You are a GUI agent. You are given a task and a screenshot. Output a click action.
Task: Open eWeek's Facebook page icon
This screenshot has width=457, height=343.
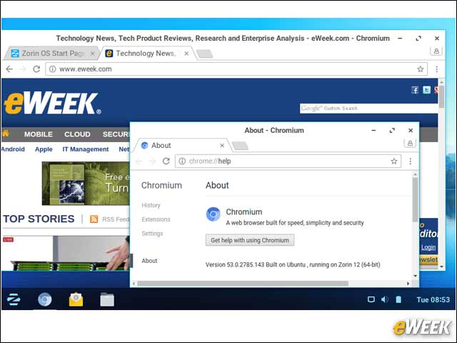[415, 90]
